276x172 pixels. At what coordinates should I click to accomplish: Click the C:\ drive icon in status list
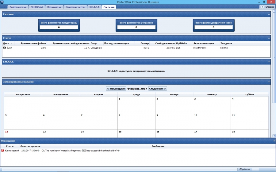click(4, 48)
